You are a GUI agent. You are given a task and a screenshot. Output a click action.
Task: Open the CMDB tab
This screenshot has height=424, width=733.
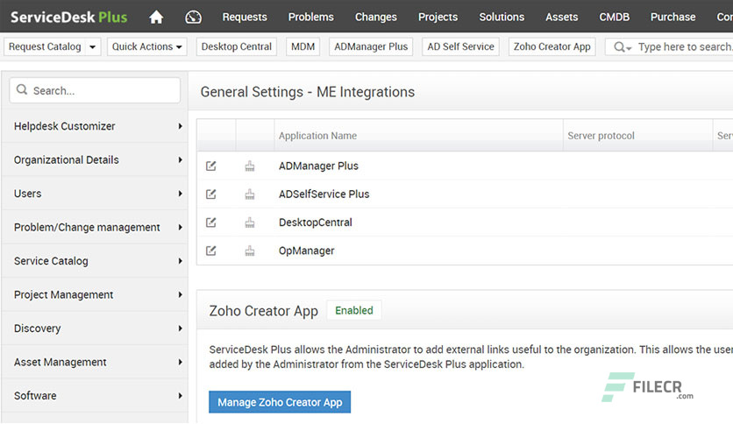point(615,17)
